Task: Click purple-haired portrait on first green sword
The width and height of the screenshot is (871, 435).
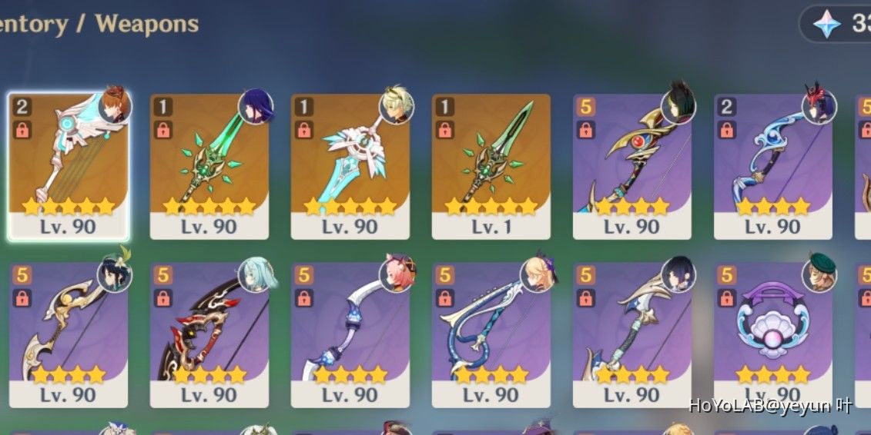Action: pyautogui.click(x=256, y=106)
